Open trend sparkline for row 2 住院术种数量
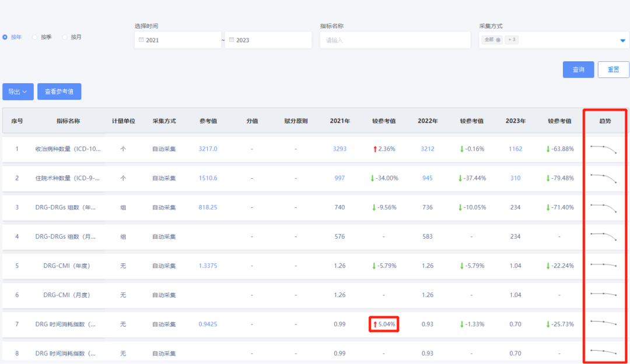This screenshot has width=630, height=364. coord(604,178)
